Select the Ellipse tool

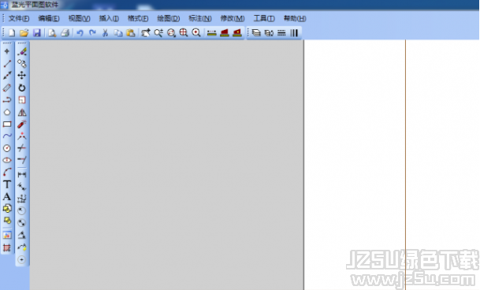[7, 160]
